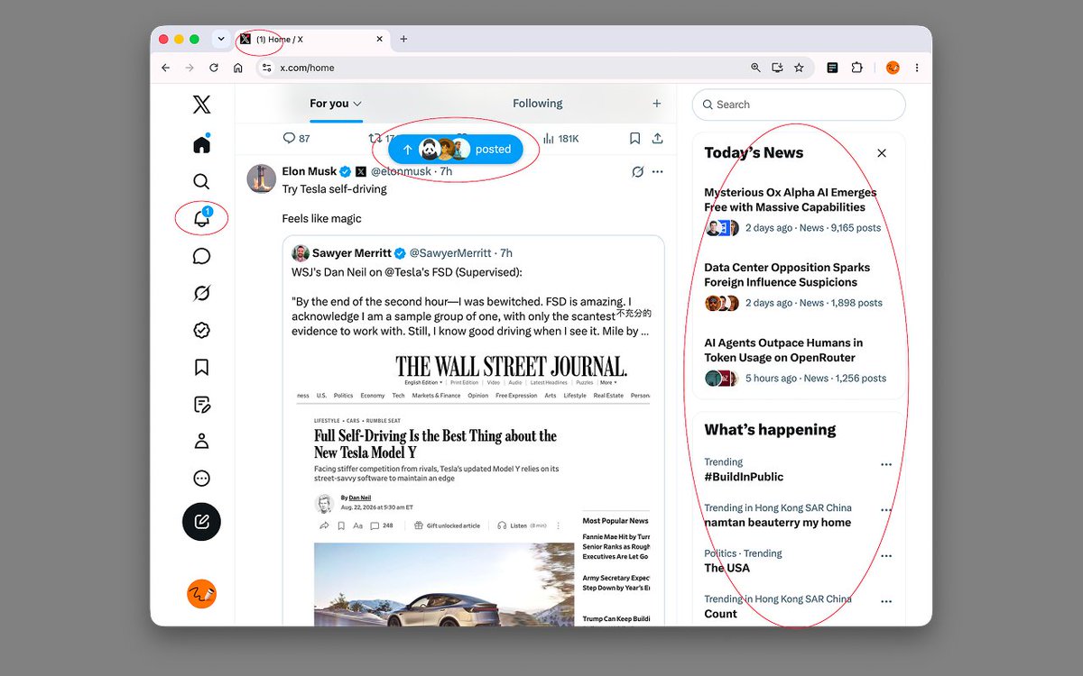Click the zoom magnifier icon in address bar
The width and height of the screenshot is (1083, 676).
point(756,68)
